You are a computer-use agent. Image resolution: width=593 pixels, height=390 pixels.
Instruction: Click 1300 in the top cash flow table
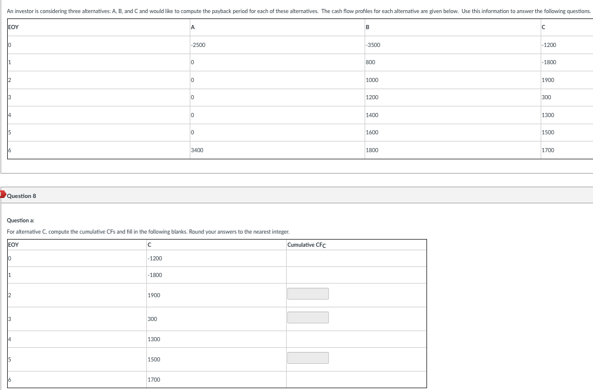(x=548, y=115)
